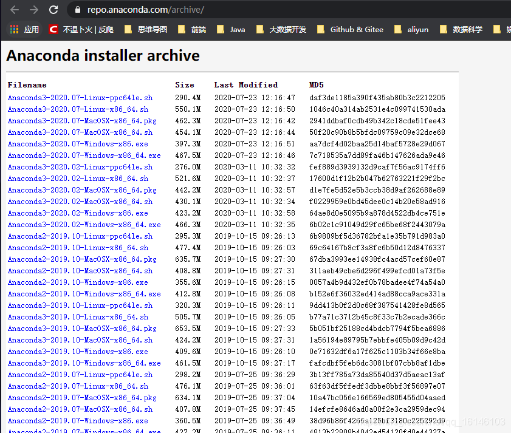Download Anaconda3-2019.10-Linux-ppc64le.sh

(x=80, y=305)
